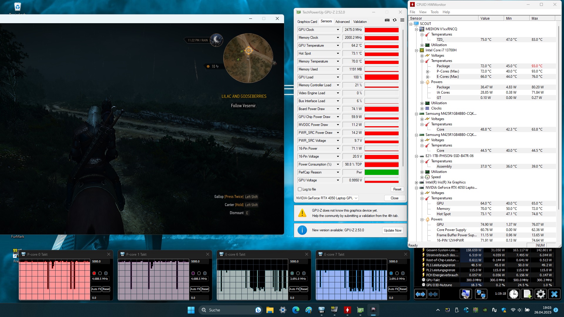Click HWiNFO collapse-layout inward arrows icon
The width and height of the screenshot is (564, 317).
(x=433, y=294)
